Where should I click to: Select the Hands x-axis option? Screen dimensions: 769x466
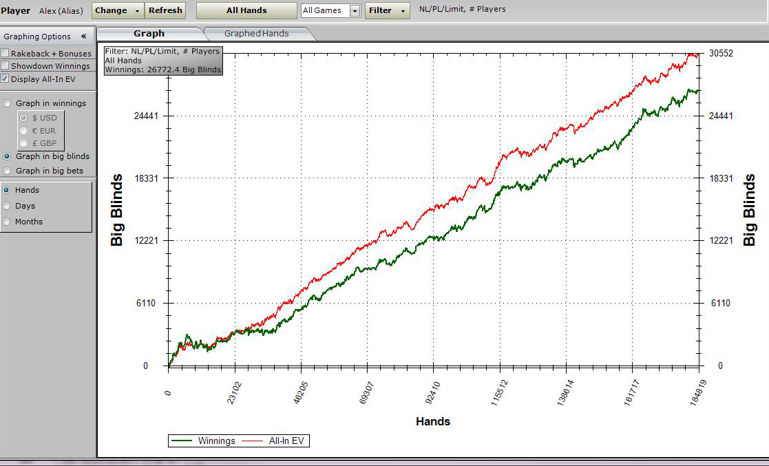8,190
